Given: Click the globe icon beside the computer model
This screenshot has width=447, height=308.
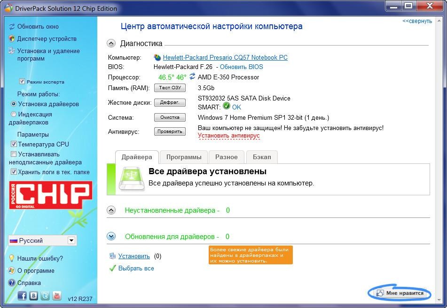Looking at the screenshot, I should (157, 57).
